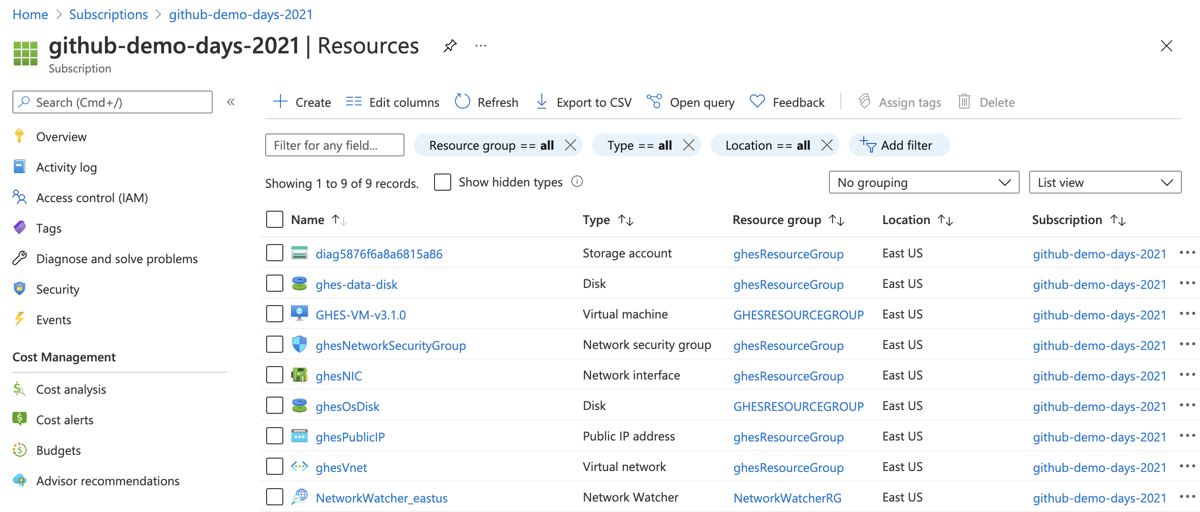Open more options for the GHES-VM-v3.1.0 row
This screenshot has height=512, width=1200.
(1187, 314)
